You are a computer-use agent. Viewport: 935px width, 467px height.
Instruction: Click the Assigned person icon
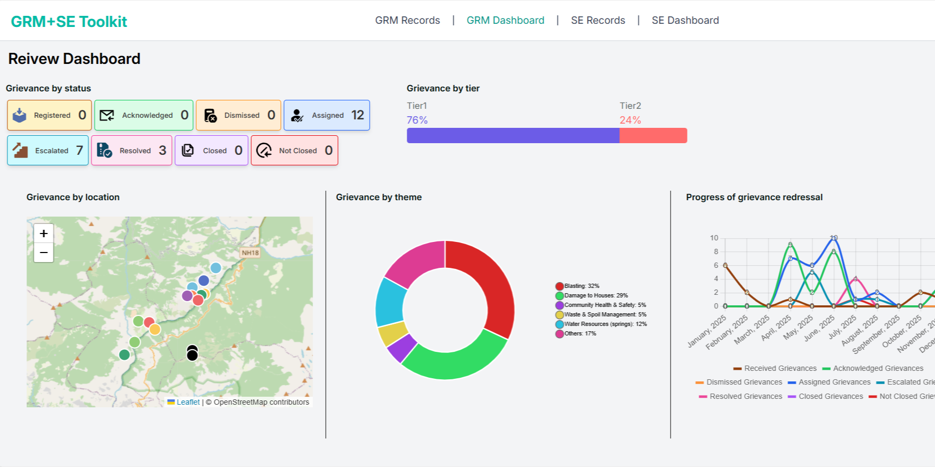click(297, 115)
